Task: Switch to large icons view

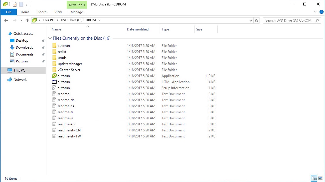Action: tap(320, 178)
